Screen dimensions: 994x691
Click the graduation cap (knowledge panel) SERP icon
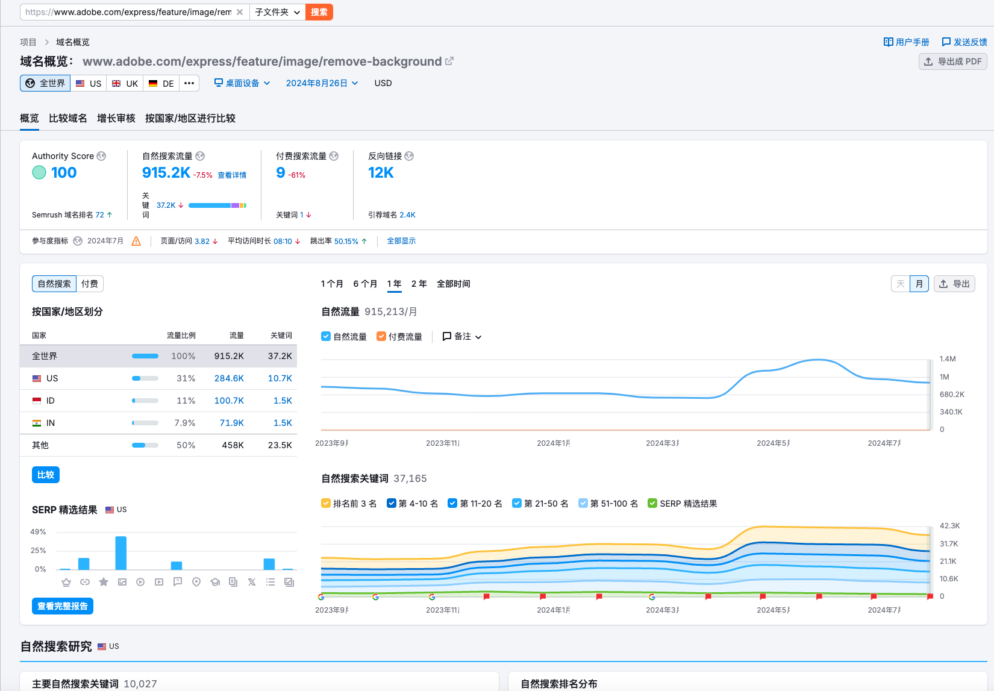[x=215, y=582]
